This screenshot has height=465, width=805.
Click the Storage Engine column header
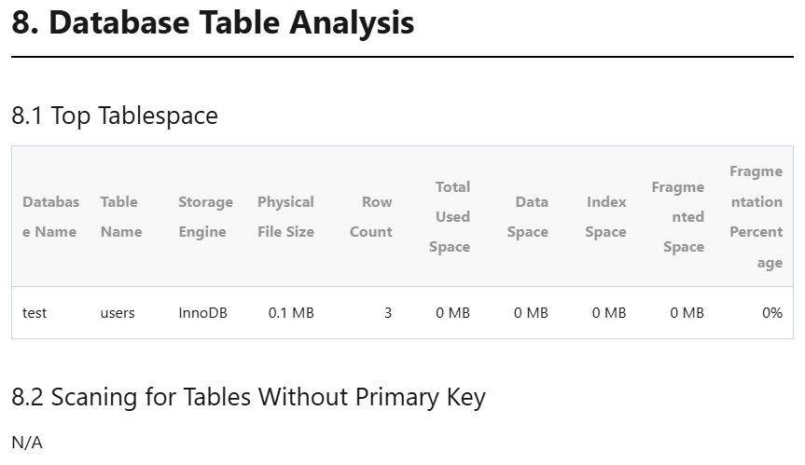tap(205, 216)
